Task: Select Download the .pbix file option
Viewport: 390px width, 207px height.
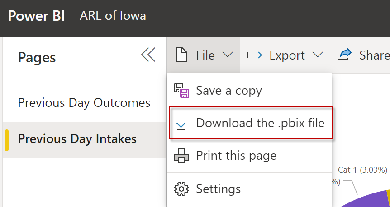Action: [x=260, y=123]
